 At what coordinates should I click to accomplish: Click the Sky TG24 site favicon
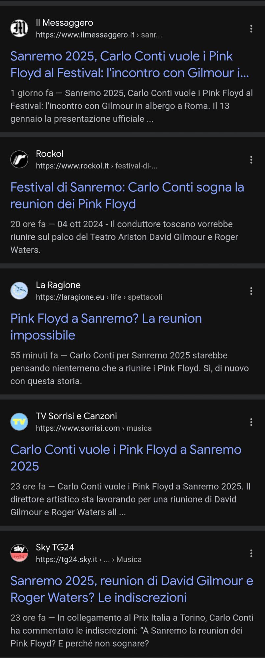[x=19, y=553]
